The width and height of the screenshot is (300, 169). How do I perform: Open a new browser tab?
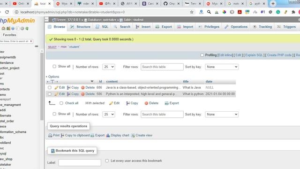click(273, 4)
